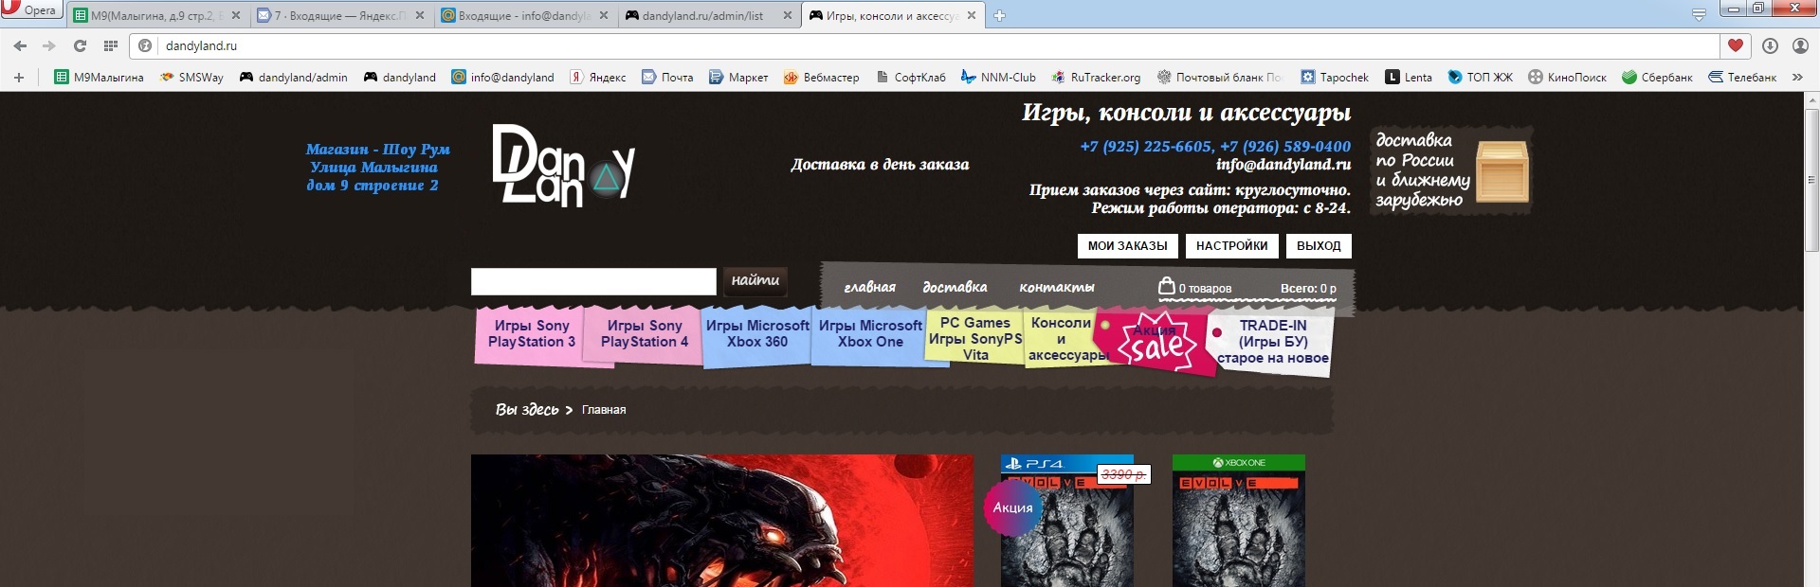This screenshot has width=1820, height=587.
Task: Submit search with the найти button
Action: [x=755, y=280]
